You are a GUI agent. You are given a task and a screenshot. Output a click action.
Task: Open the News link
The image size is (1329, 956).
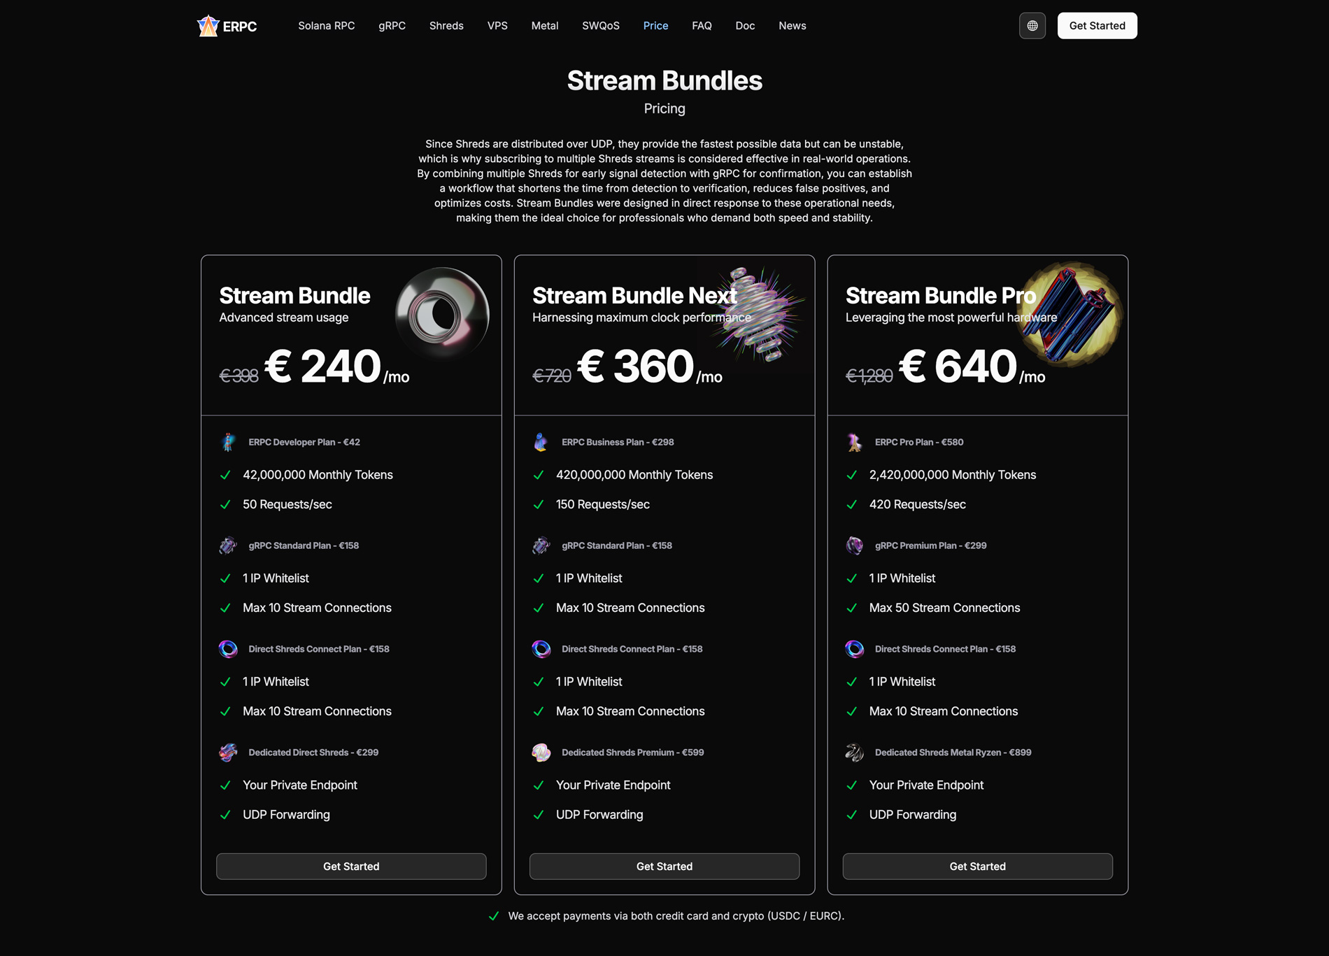[x=792, y=26]
